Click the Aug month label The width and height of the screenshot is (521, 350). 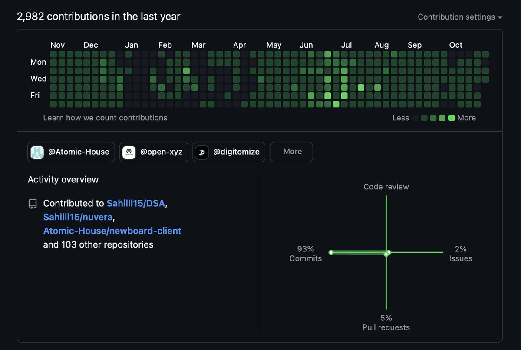(382, 45)
